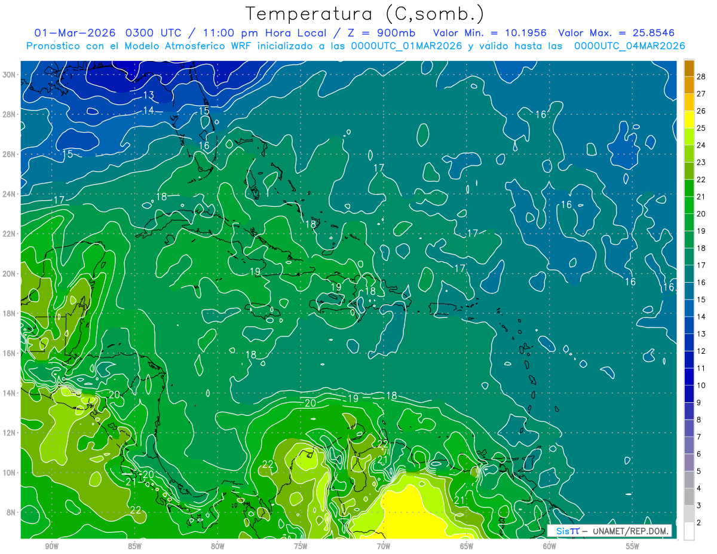Screen dimensions: 717x554
Task: Click the "60W" longitude axis label
Action: pos(550,547)
